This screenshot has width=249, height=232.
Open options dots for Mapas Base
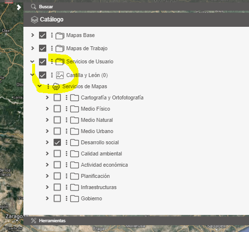(52, 35)
